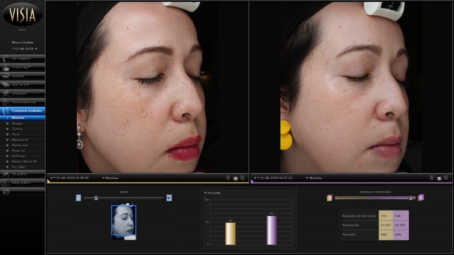Screen dimensions: 454x255
Task: Click the yellow intensity icon left of slider
Action: tap(329, 197)
